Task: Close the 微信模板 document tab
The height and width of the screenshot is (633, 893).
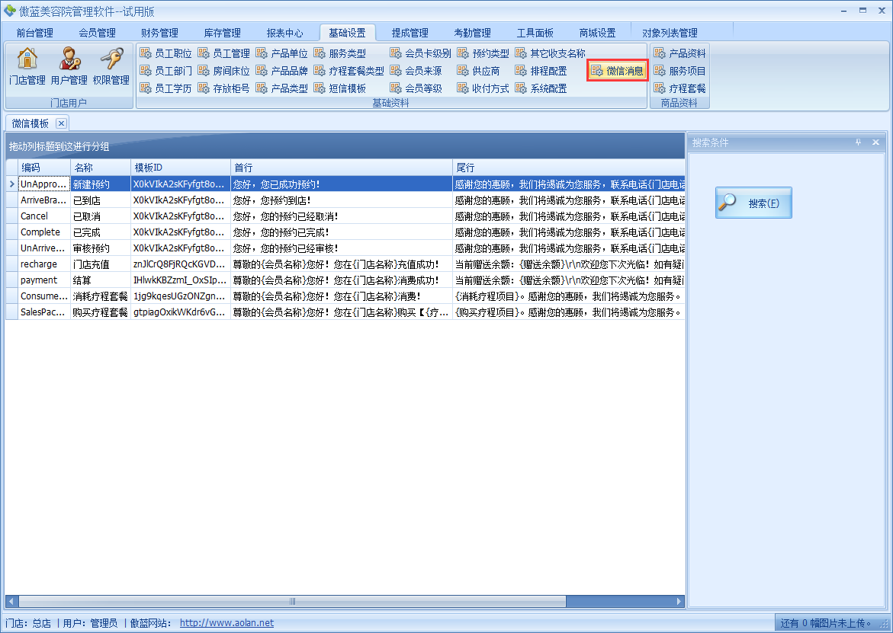Action: click(x=61, y=123)
